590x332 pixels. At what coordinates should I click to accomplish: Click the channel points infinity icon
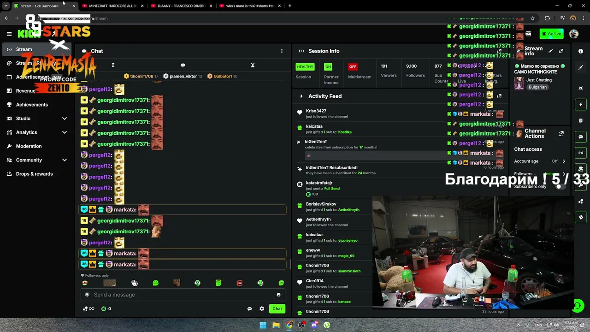coord(88,309)
